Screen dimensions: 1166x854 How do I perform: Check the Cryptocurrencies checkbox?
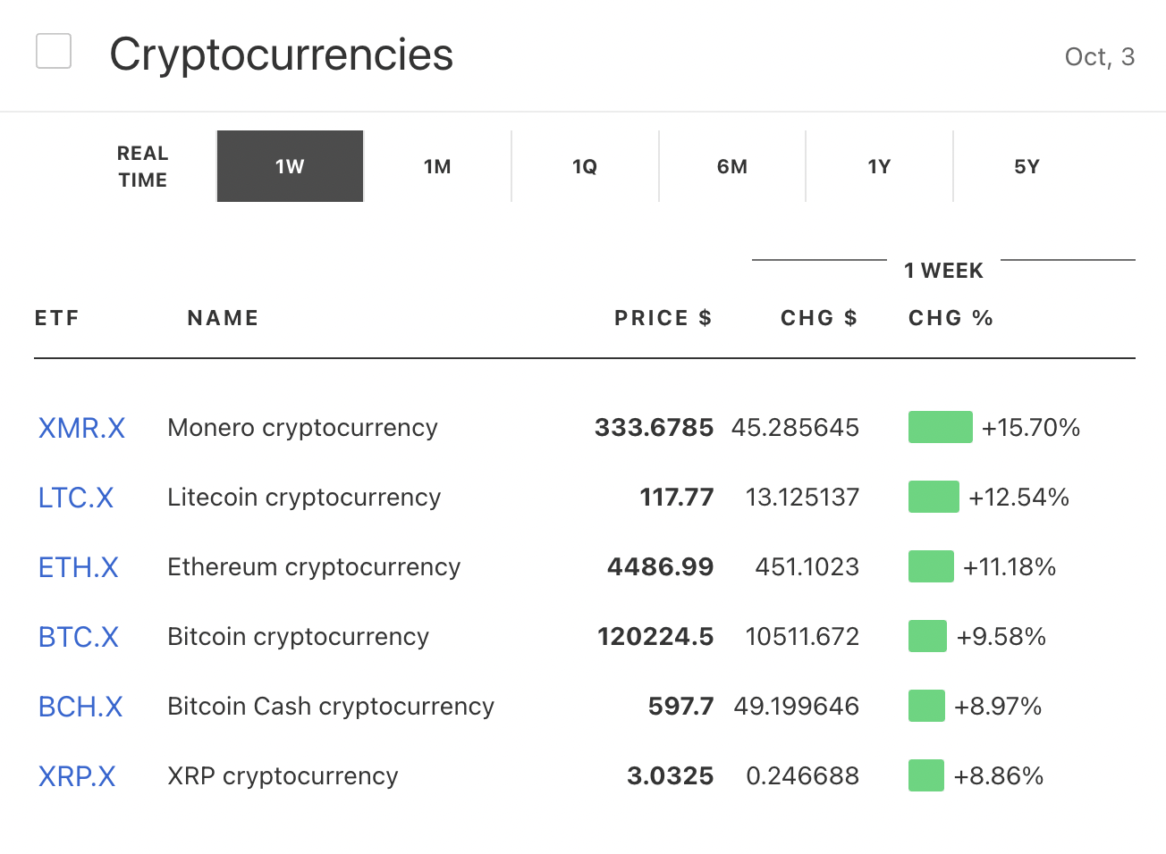click(54, 52)
